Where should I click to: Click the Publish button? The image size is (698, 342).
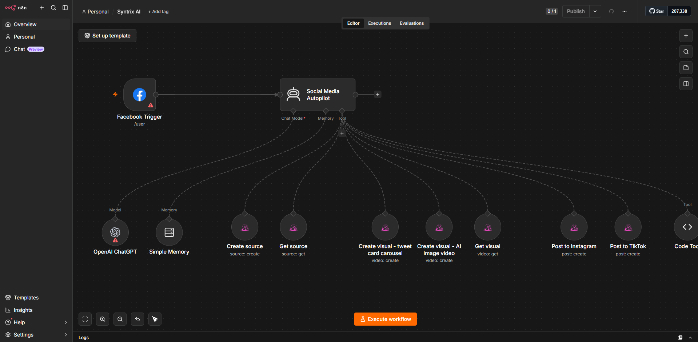point(576,11)
